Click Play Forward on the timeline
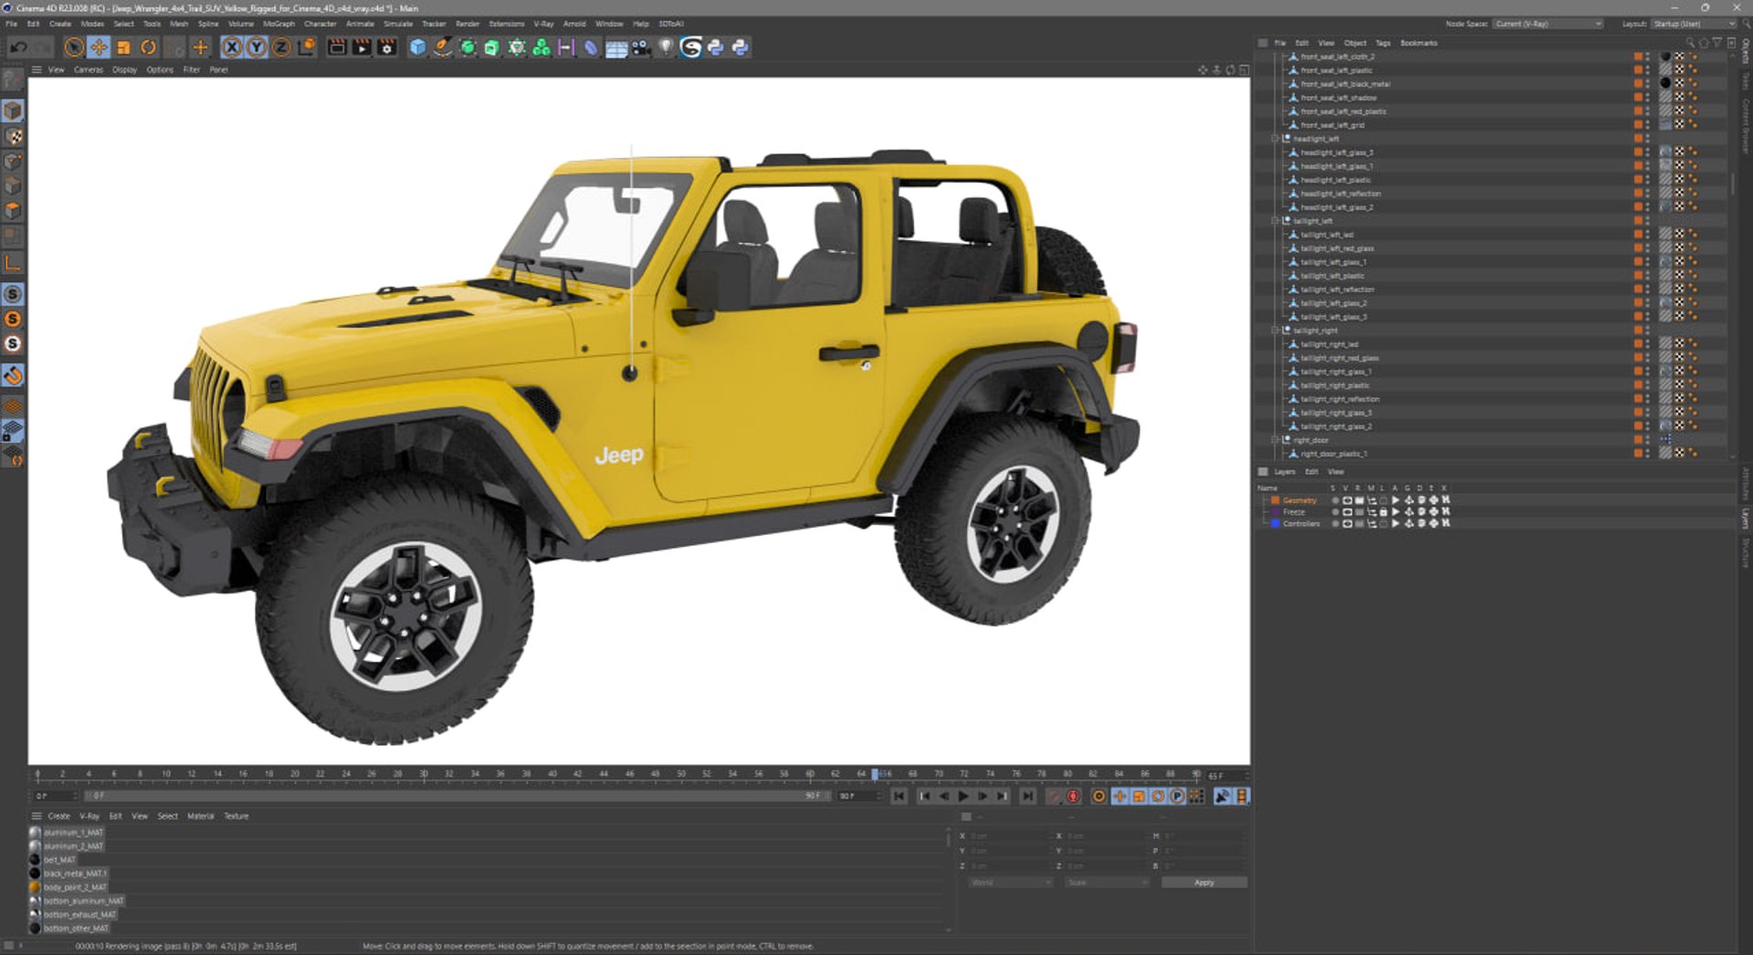The width and height of the screenshot is (1753, 955). coord(963,797)
